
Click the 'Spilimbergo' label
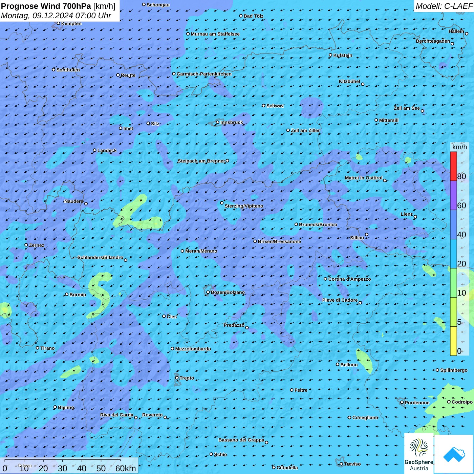click(454, 370)
